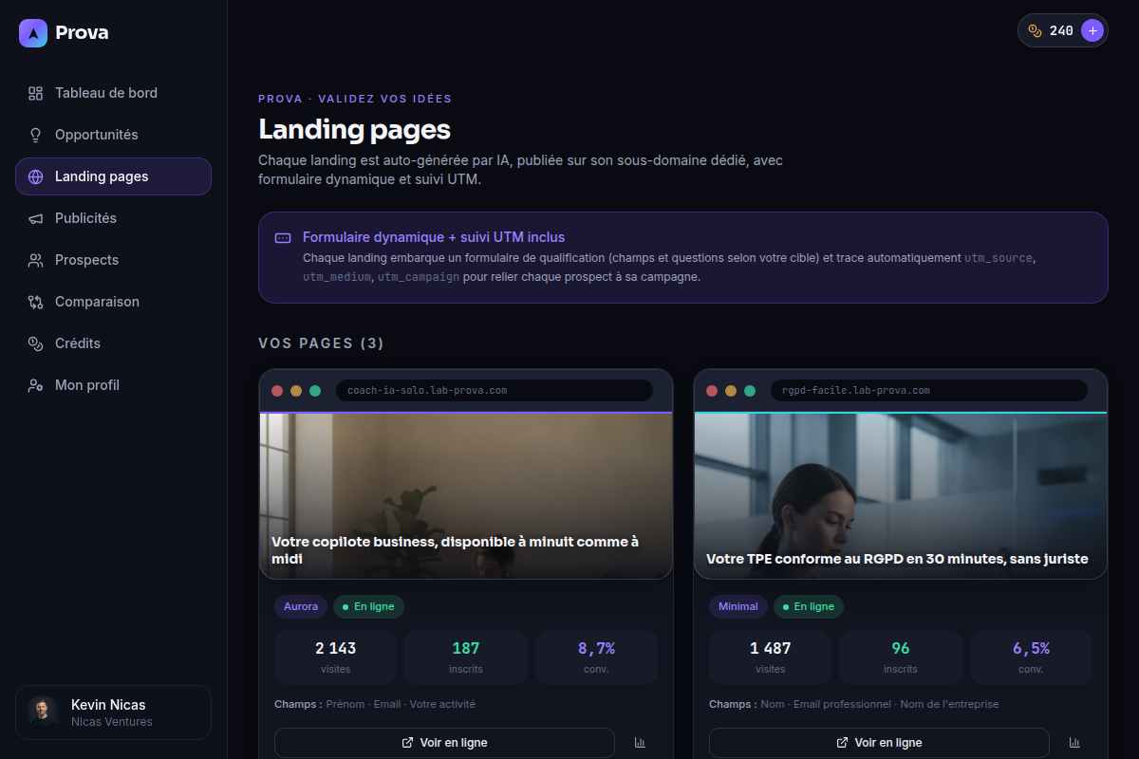The image size is (1139, 759).
Task: Go to Comparaison section
Action: [x=113, y=302]
